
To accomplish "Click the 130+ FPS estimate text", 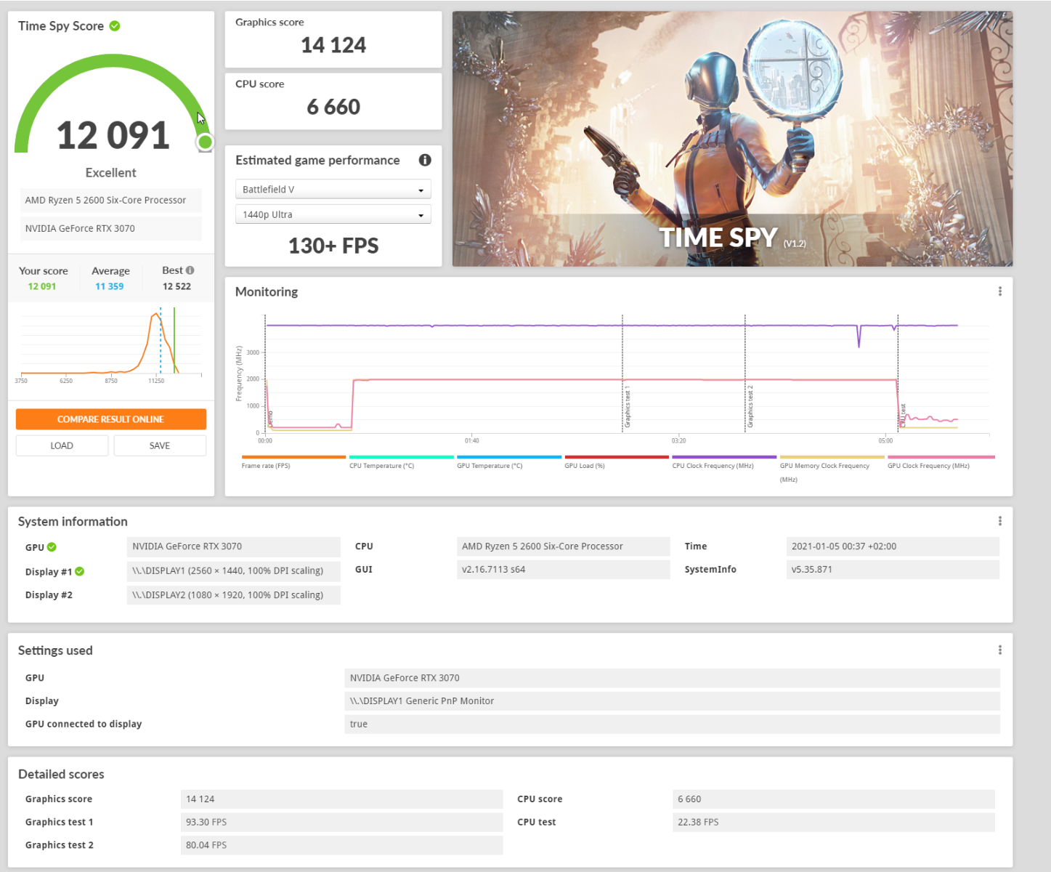I will [333, 246].
